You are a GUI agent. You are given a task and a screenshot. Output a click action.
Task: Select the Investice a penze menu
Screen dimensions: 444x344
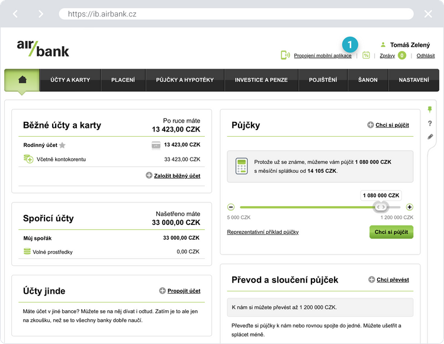262,80
